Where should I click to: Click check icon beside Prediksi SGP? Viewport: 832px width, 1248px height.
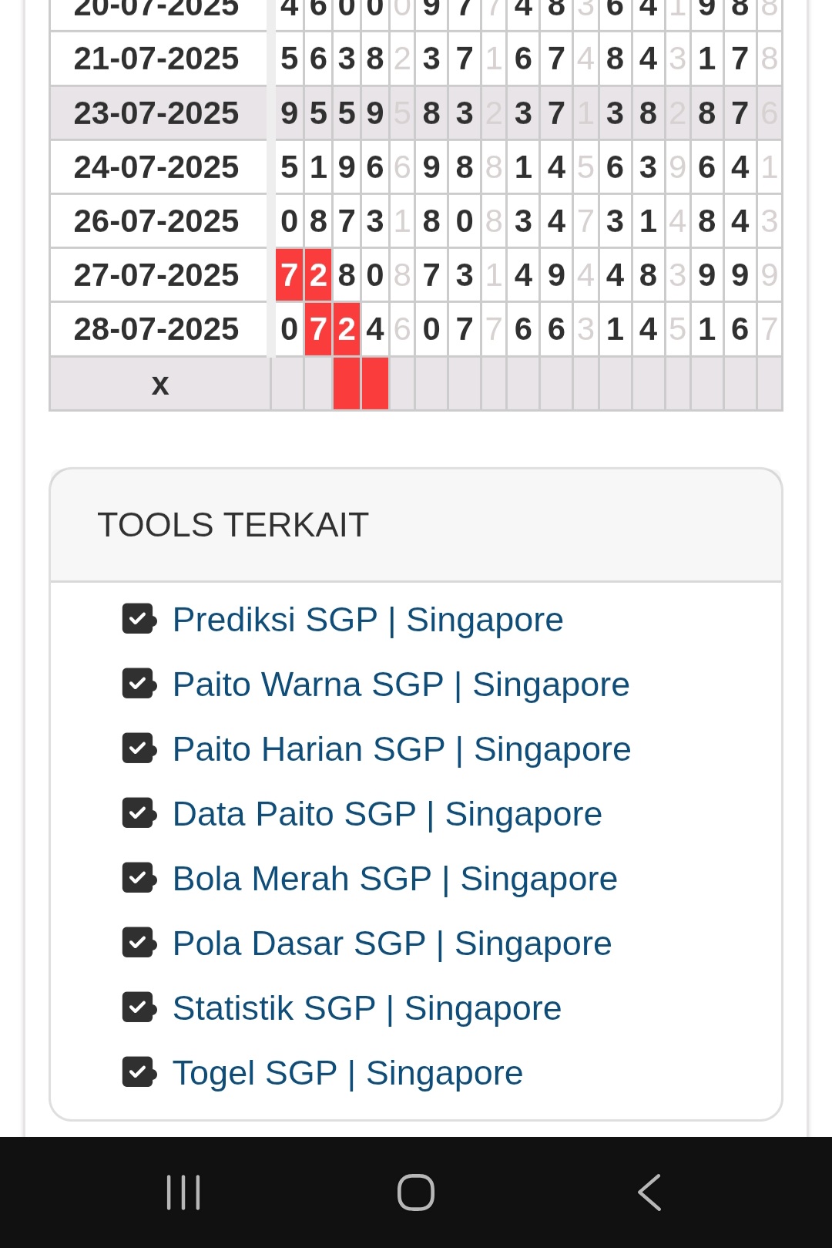pos(139,619)
